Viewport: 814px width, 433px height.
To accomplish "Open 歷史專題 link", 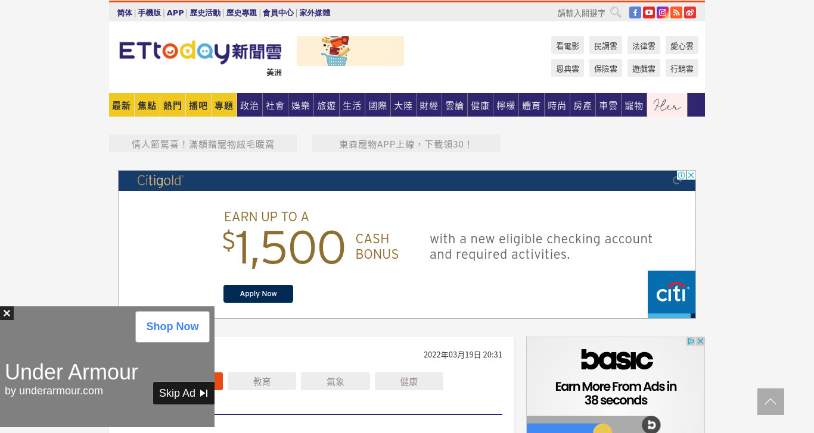I will [x=241, y=13].
